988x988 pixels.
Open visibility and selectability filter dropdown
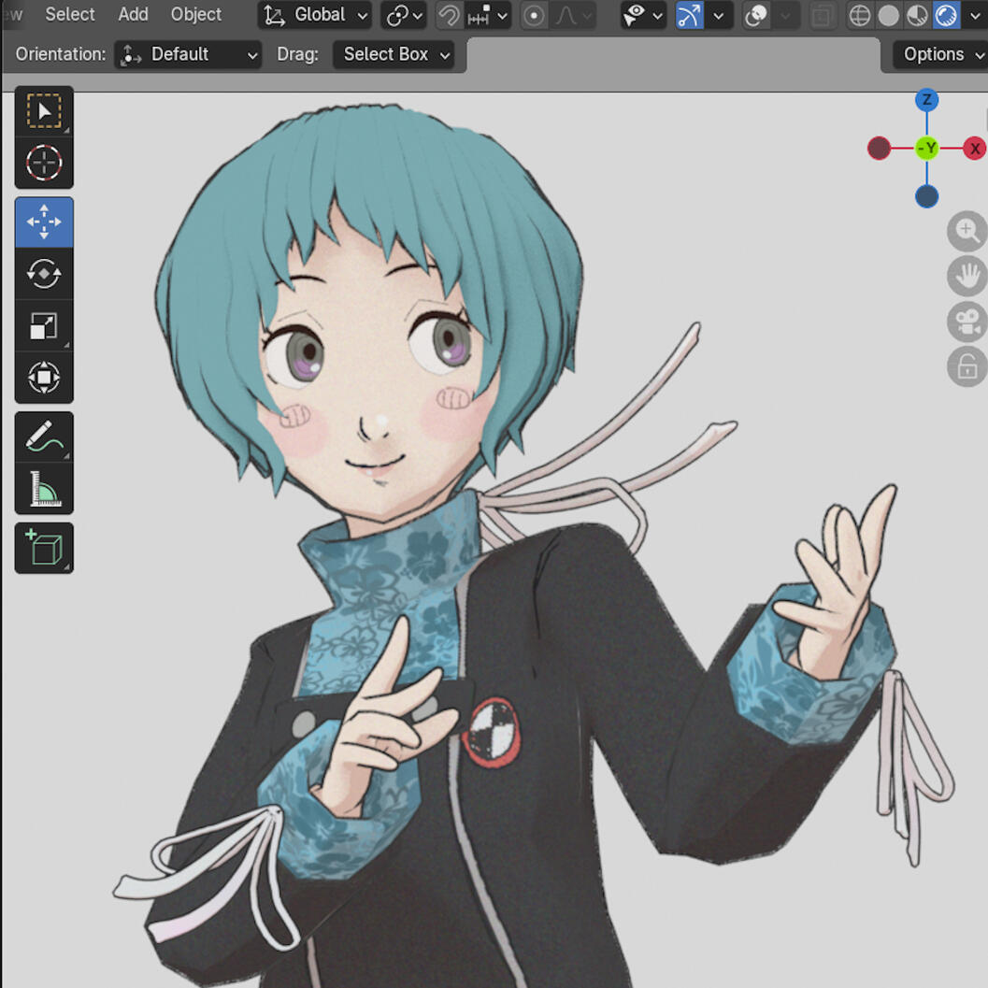pyautogui.click(x=643, y=15)
